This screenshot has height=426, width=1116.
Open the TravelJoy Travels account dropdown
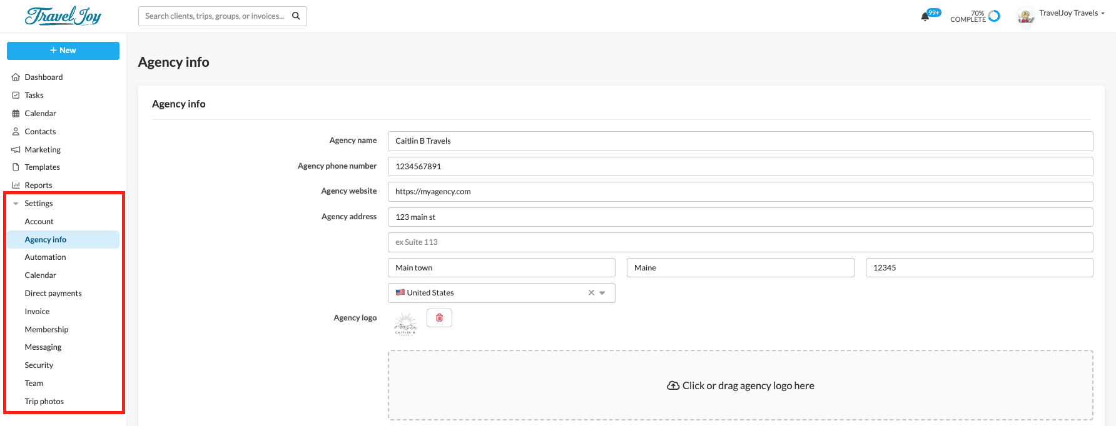[1072, 13]
